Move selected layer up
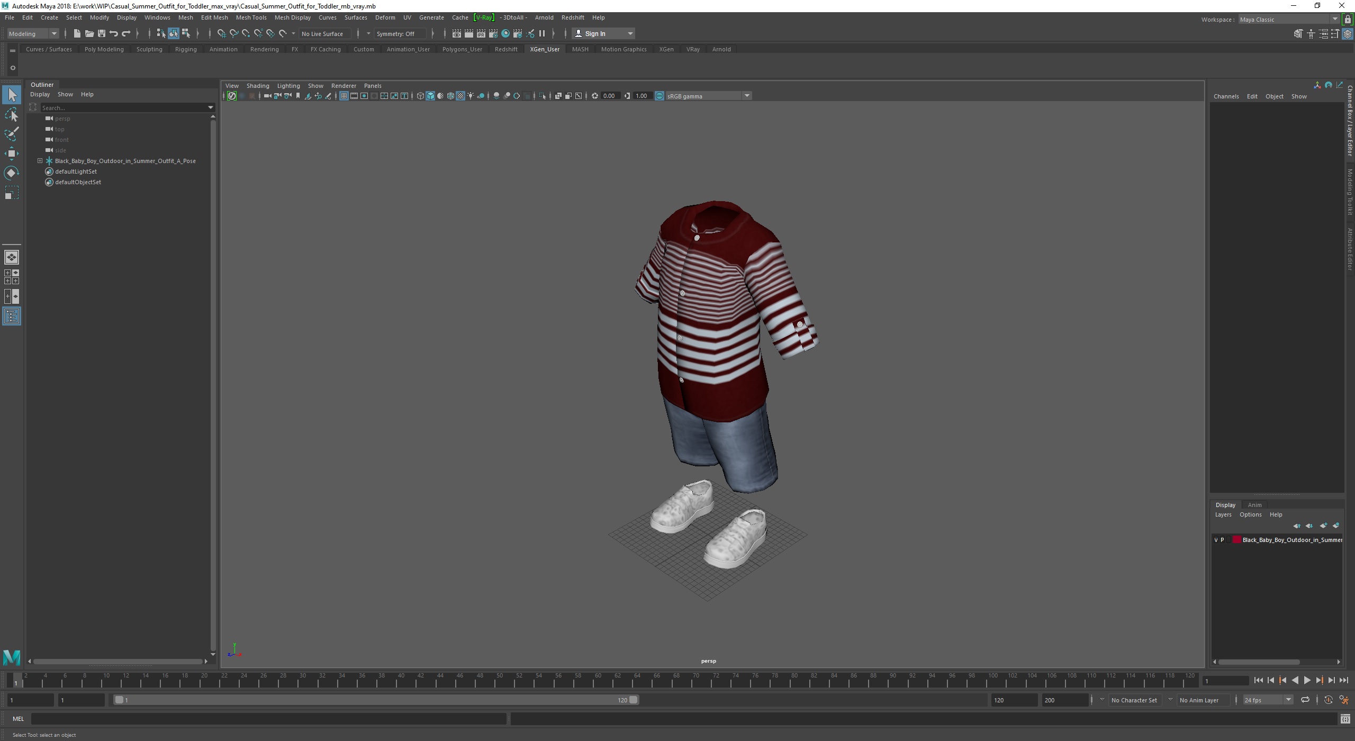Viewport: 1355px width, 741px height. (x=1297, y=526)
